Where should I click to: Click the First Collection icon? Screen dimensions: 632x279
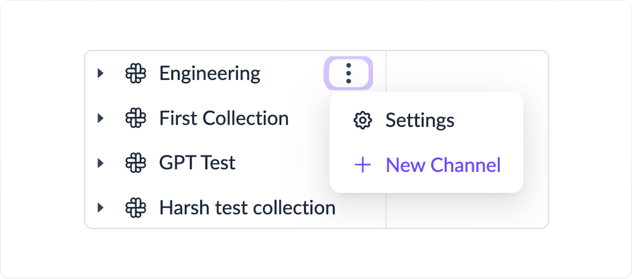135,118
